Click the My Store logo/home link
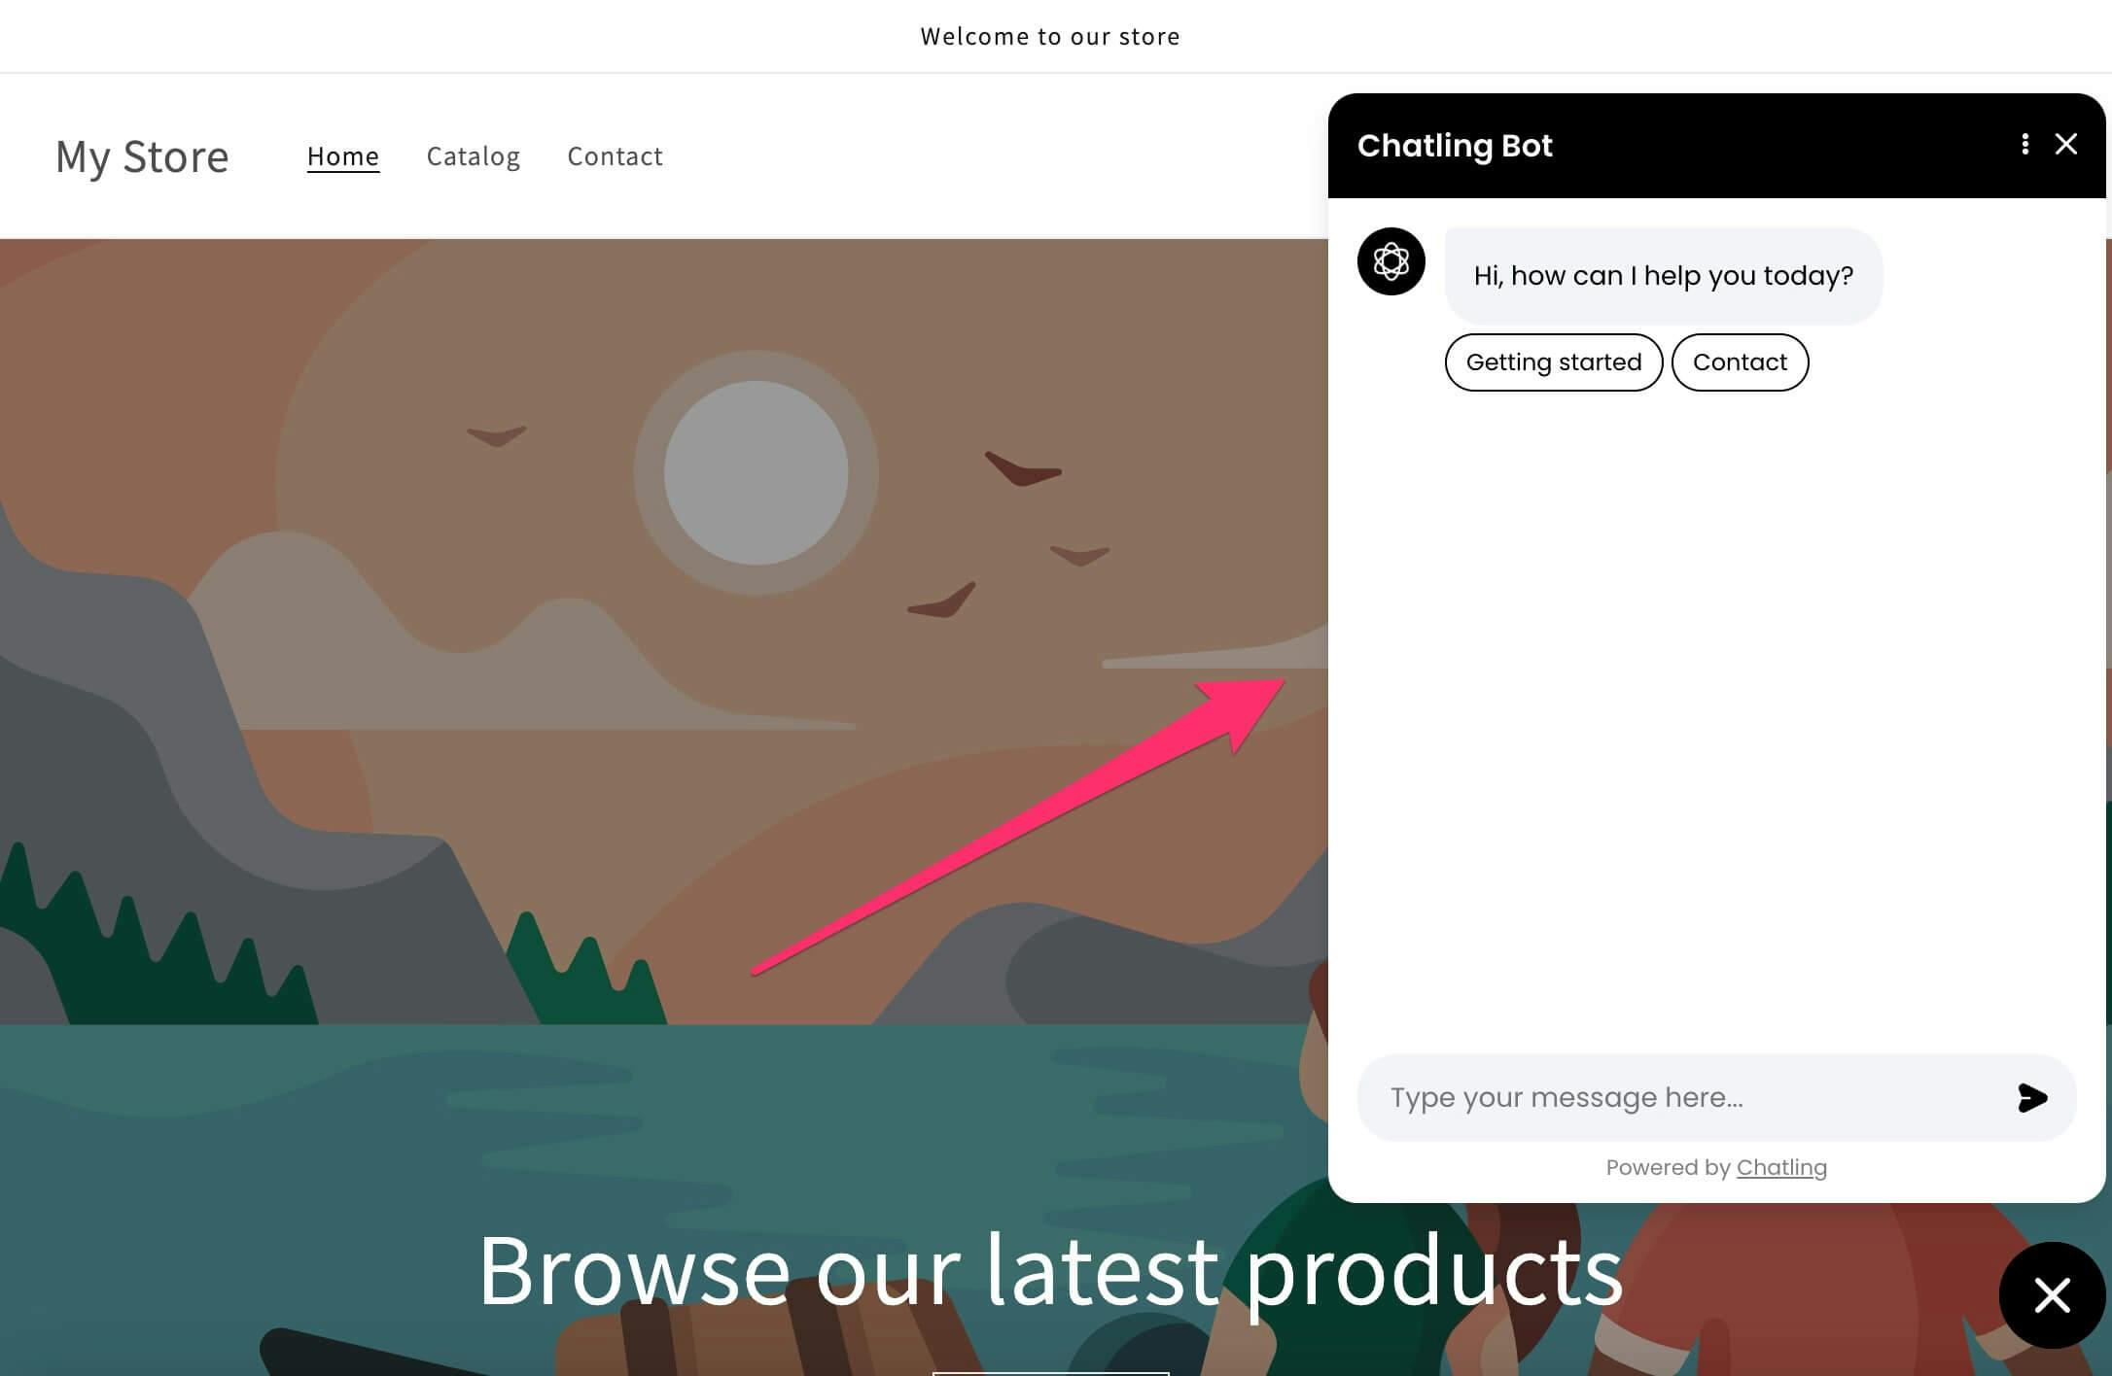The height and width of the screenshot is (1376, 2112). pyautogui.click(x=142, y=154)
